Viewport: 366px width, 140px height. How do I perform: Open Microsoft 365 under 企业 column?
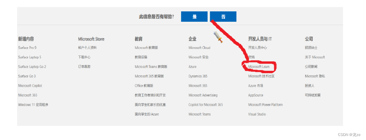[x=198, y=86]
